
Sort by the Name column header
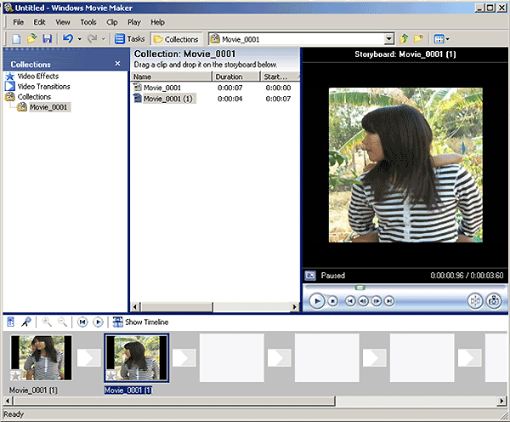pyautogui.click(x=172, y=77)
